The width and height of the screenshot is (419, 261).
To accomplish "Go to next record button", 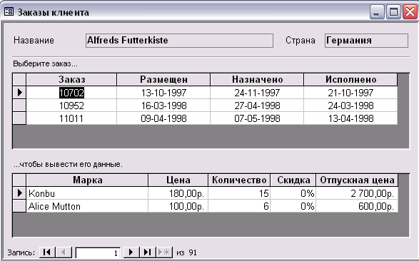I will point(131,252).
